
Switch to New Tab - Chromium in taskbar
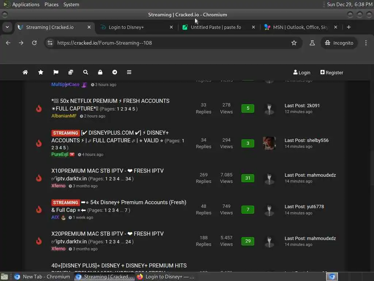[x=42, y=277]
